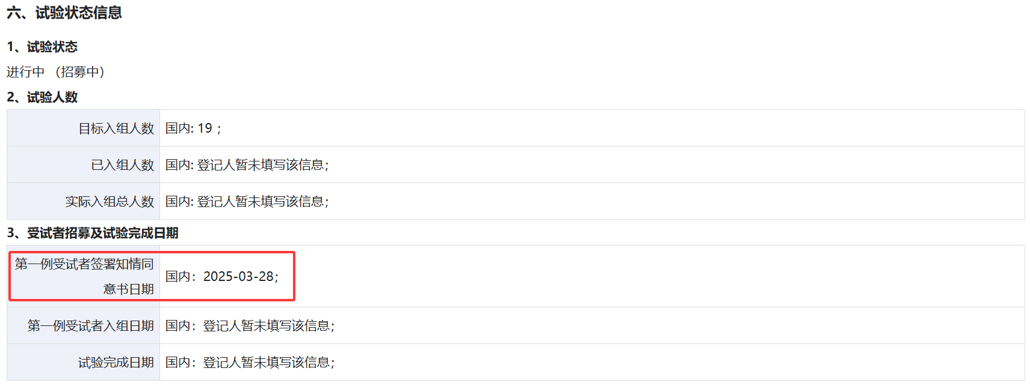This screenshot has width=1030, height=389.
Task: Click the 六、试验状态信息 section heading
Action: 64,13
